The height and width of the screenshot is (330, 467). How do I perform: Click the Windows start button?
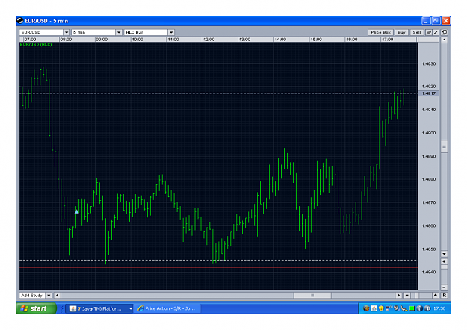pos(37,308)
